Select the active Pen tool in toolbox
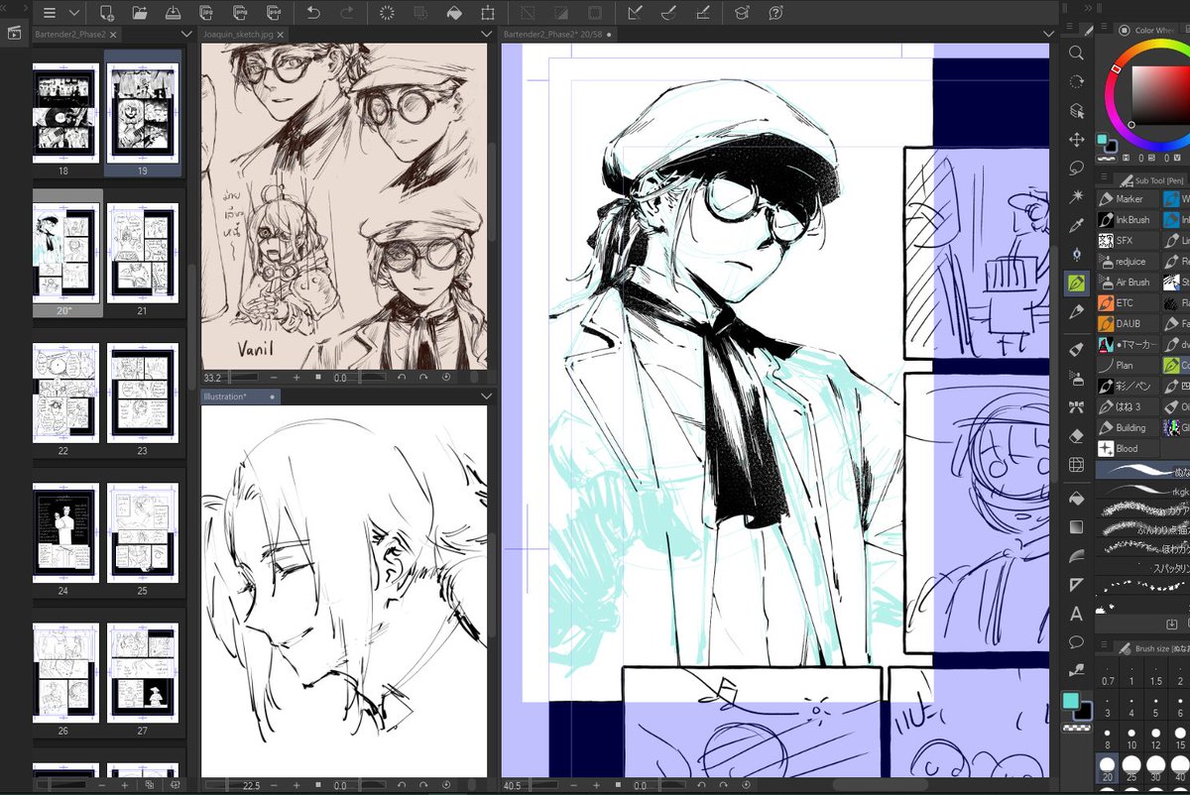 (1076, 284)
